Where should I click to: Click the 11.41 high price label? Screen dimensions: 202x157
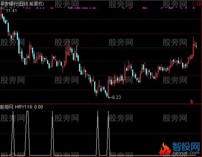[11, 11]
